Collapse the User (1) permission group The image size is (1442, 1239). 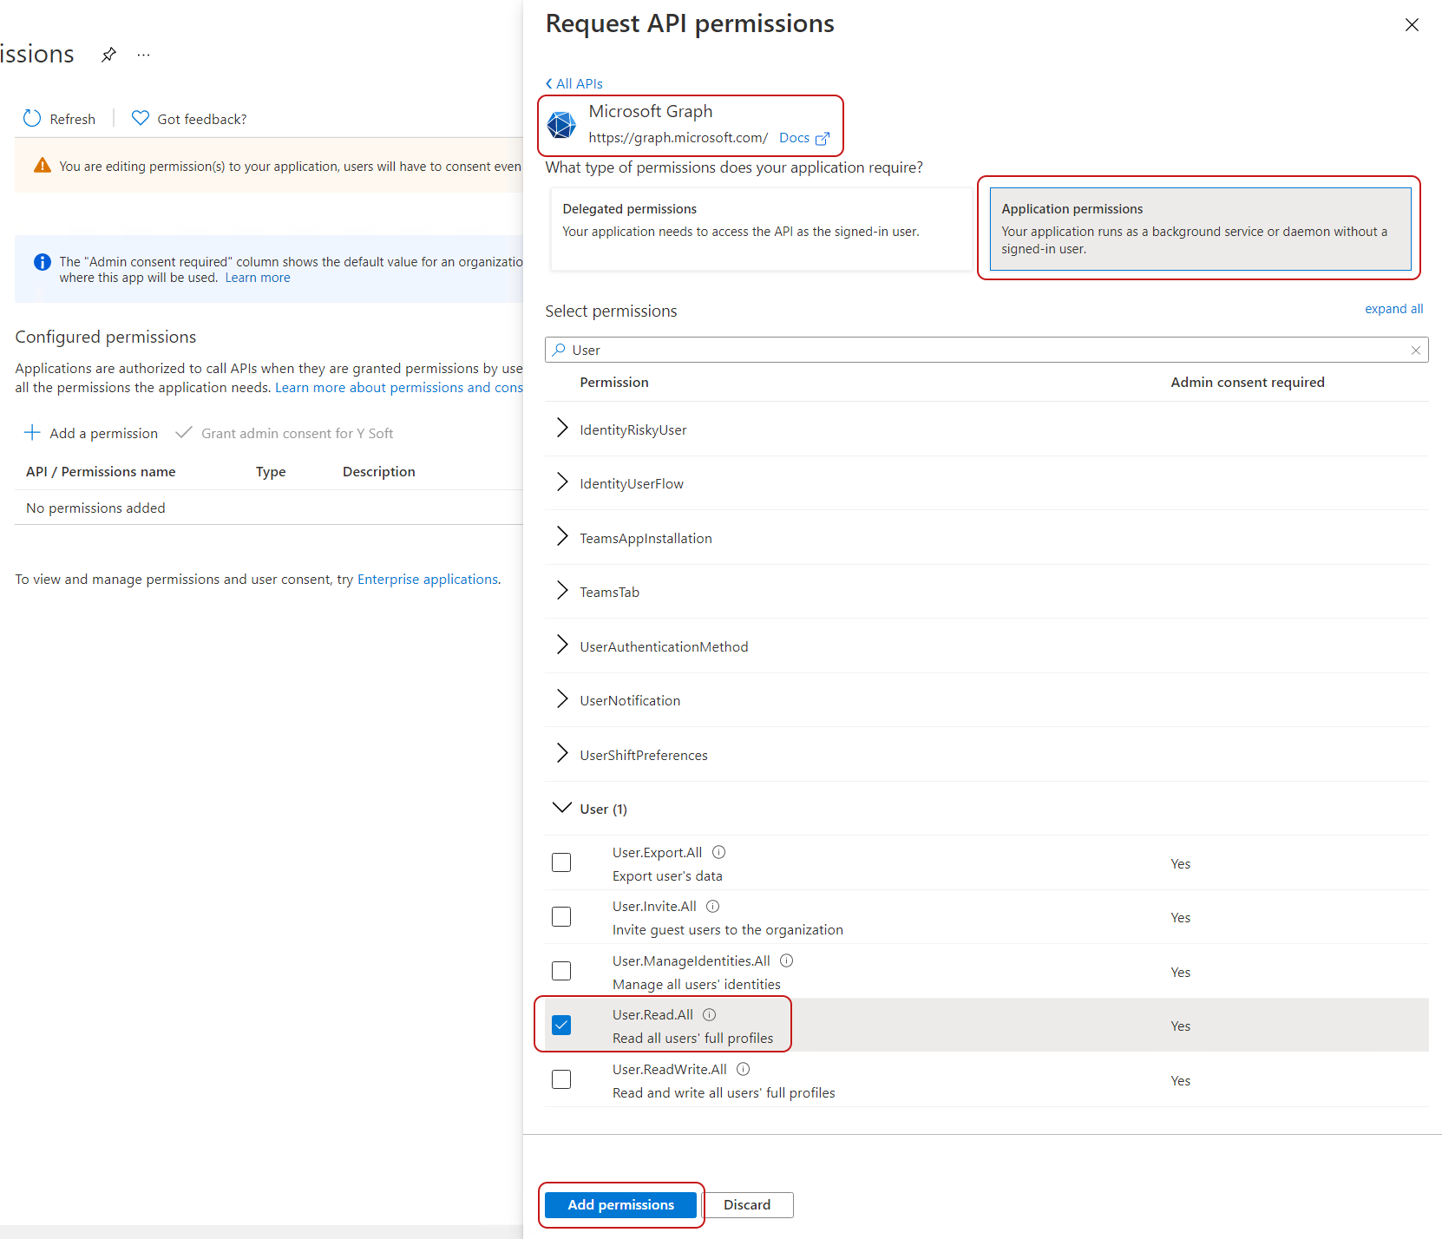click(562, 808)
